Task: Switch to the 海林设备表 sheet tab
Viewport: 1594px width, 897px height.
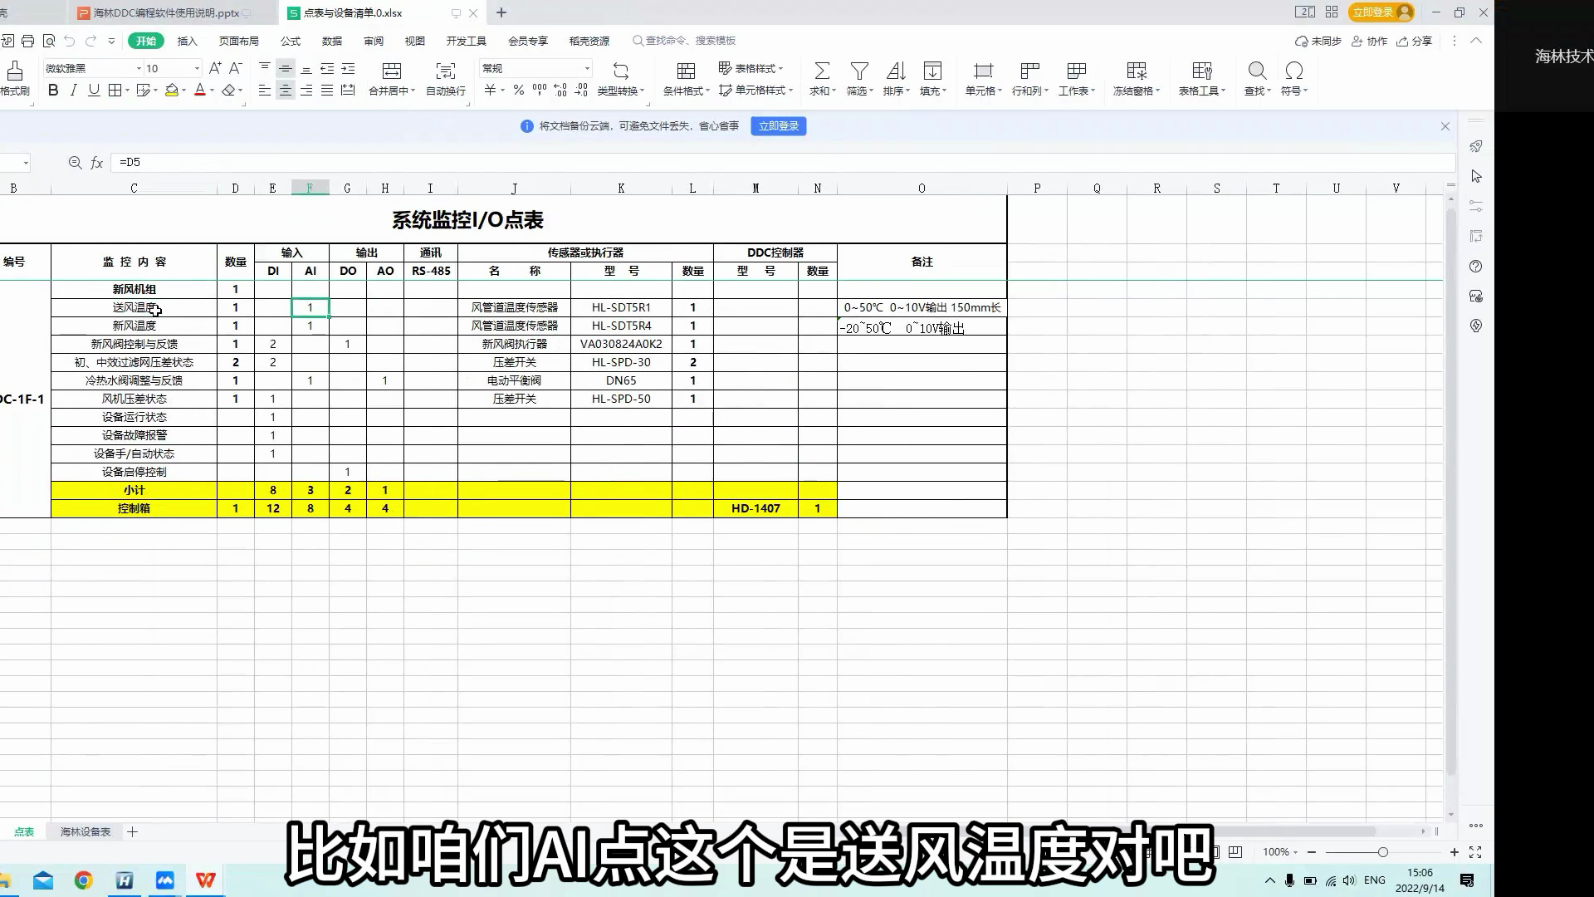Action: point(85,831)
